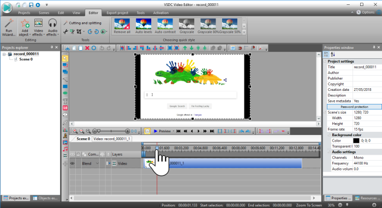Open the View ribbon tab
382x208 pixels.
point(76,13)
